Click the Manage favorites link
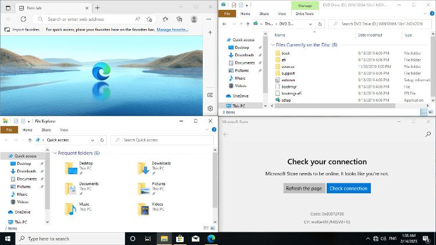Image resolution: width=436 pixels, height=245 pixels. pos(173,29)
